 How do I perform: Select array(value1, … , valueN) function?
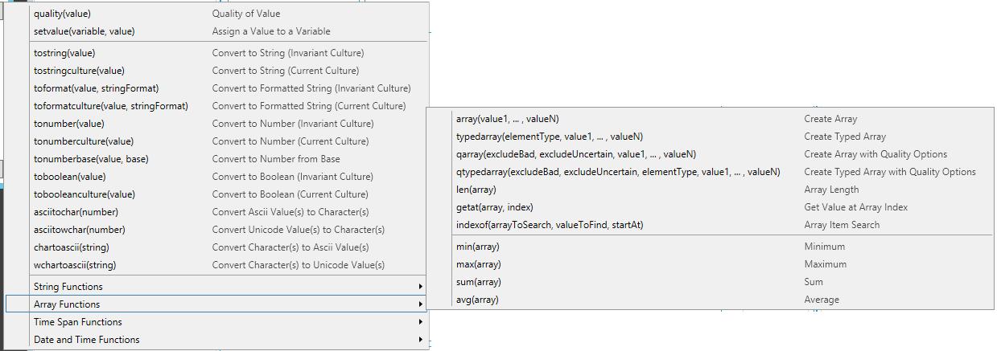coord(507,119)
